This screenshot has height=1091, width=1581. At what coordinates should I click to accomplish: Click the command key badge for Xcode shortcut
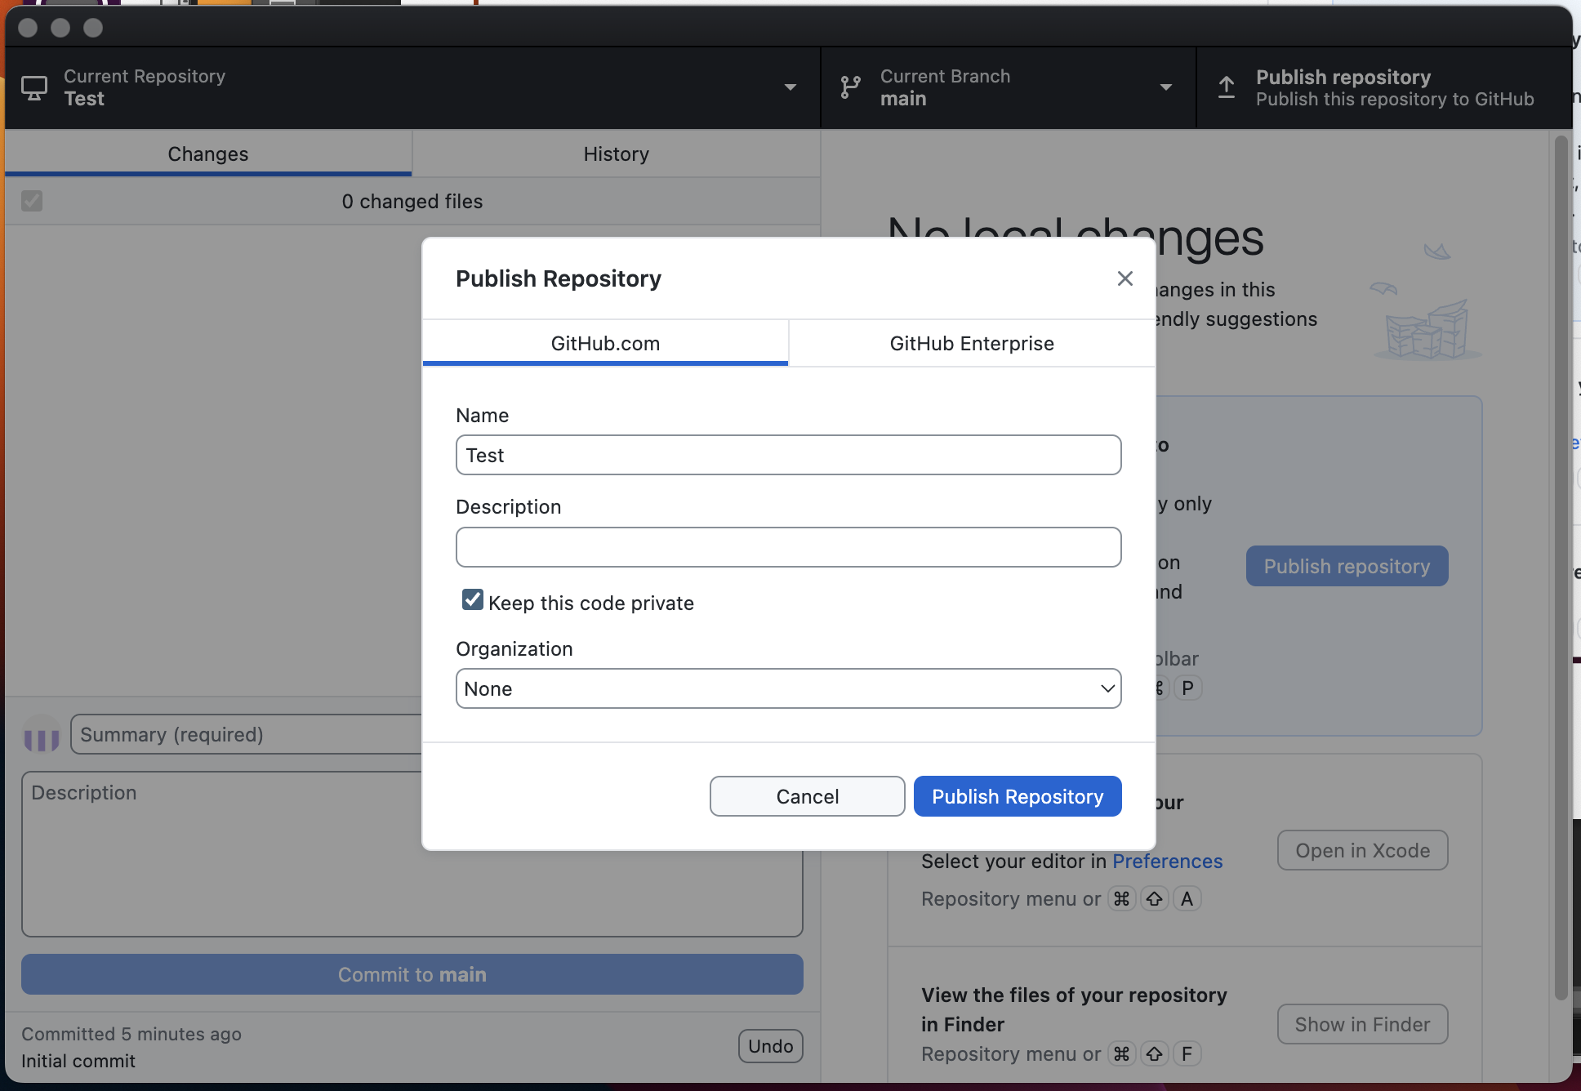pyautogui.click(x=1122, y=899)
